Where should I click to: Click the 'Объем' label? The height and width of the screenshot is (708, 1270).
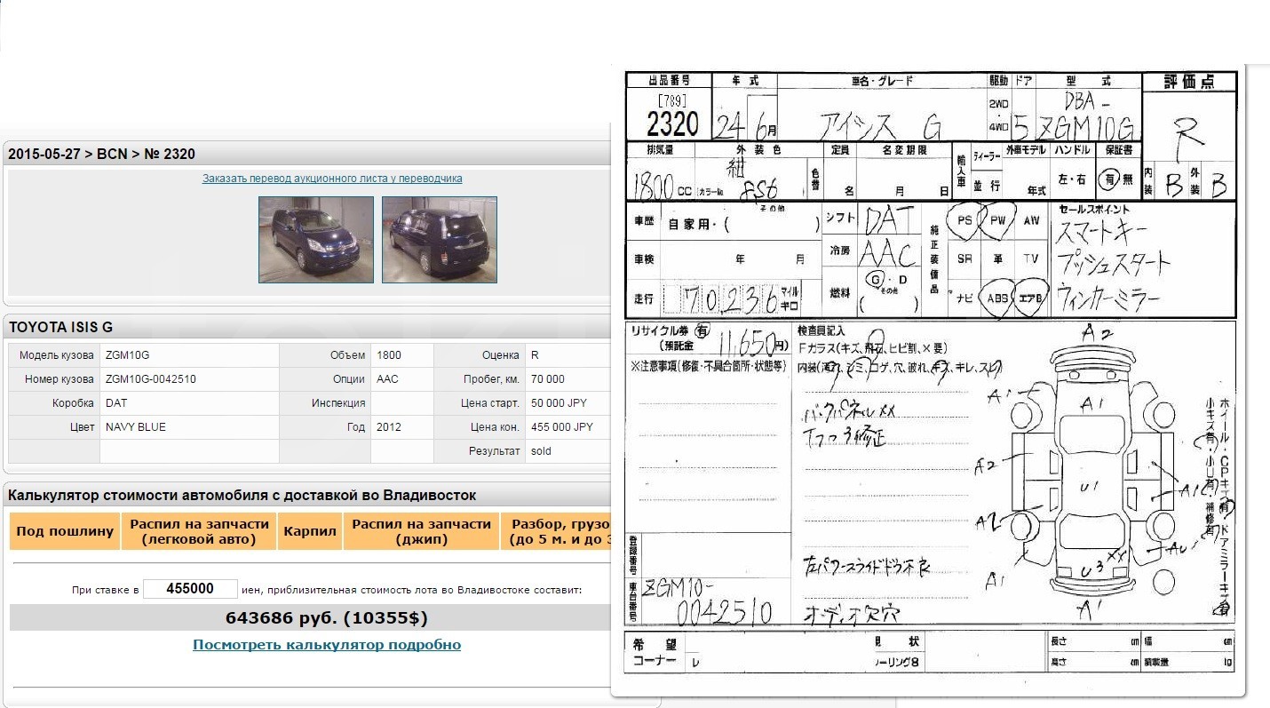click(x=347, y=355)
